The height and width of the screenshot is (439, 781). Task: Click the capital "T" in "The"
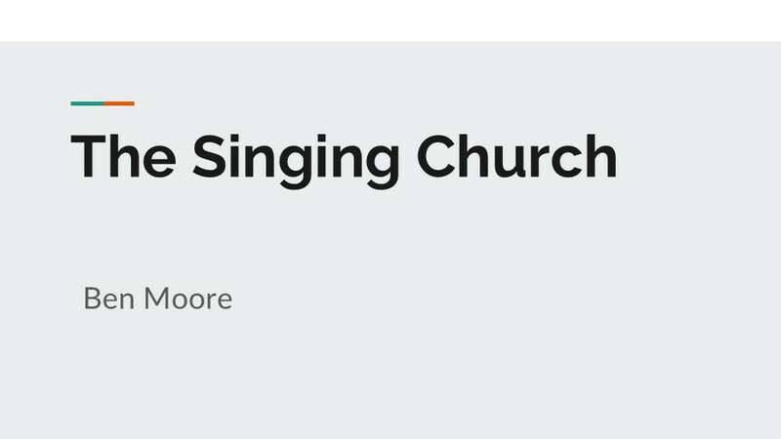(88, 156)
